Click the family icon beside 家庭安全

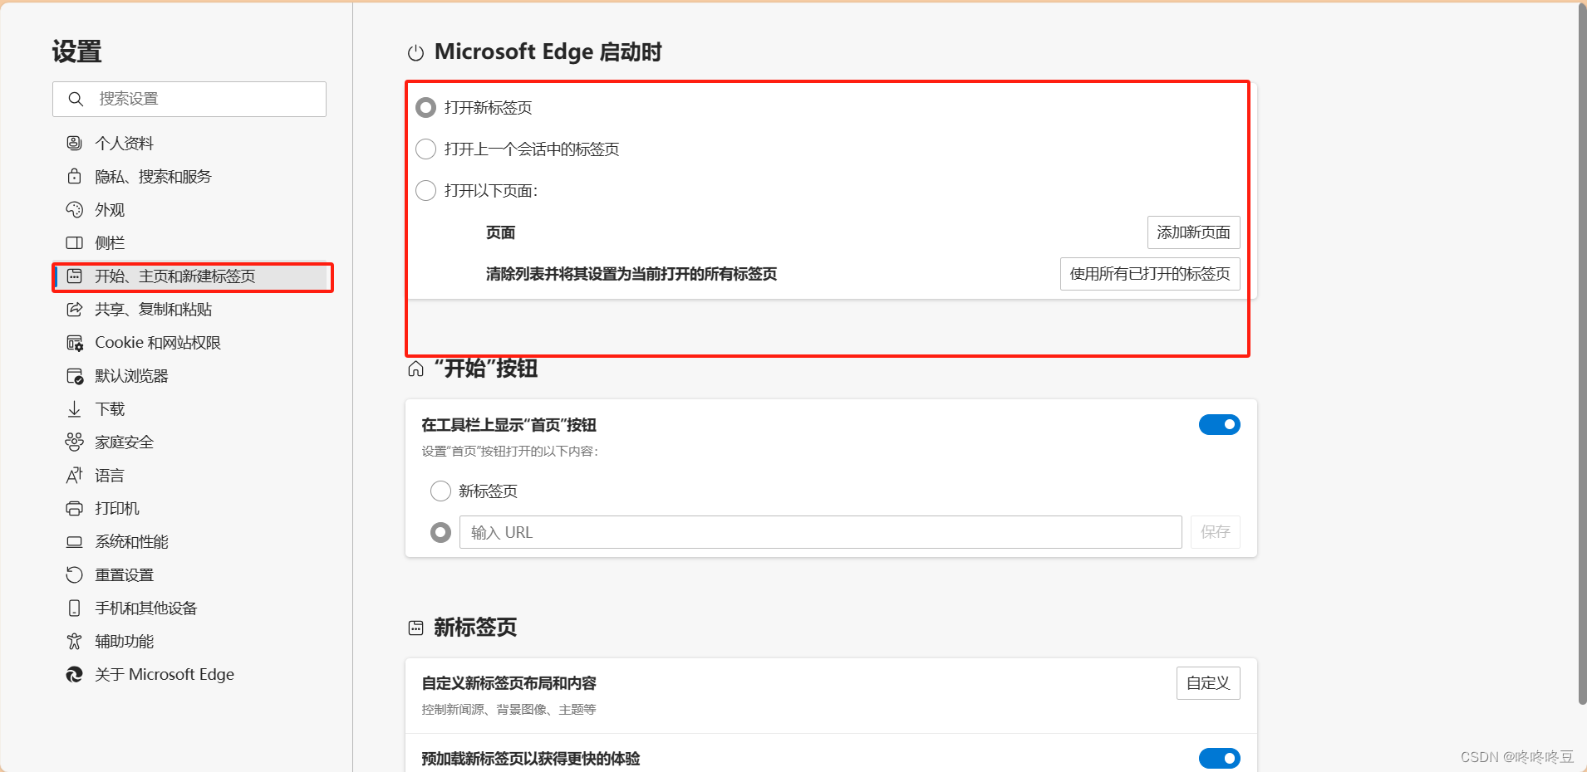[x=74, y=442]
